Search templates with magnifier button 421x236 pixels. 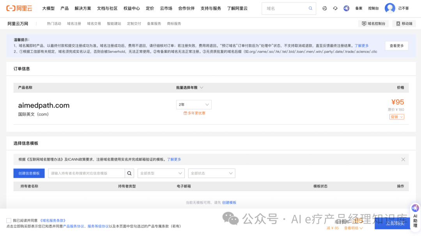129,173
